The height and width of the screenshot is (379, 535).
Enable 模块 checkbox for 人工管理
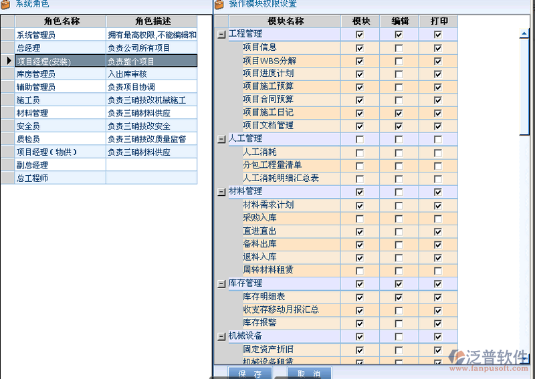click(x=360, y=139)
